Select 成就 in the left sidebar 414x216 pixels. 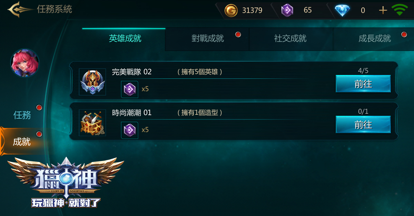tap(22, 142)
